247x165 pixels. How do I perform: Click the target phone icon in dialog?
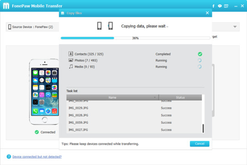coord(111,26)
